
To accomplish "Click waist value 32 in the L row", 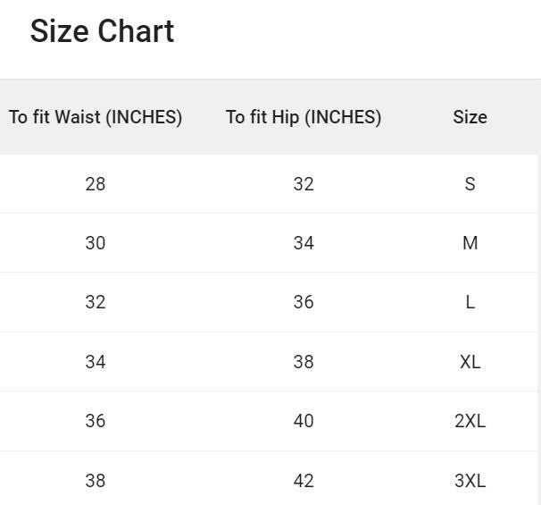I will [96, 302].
